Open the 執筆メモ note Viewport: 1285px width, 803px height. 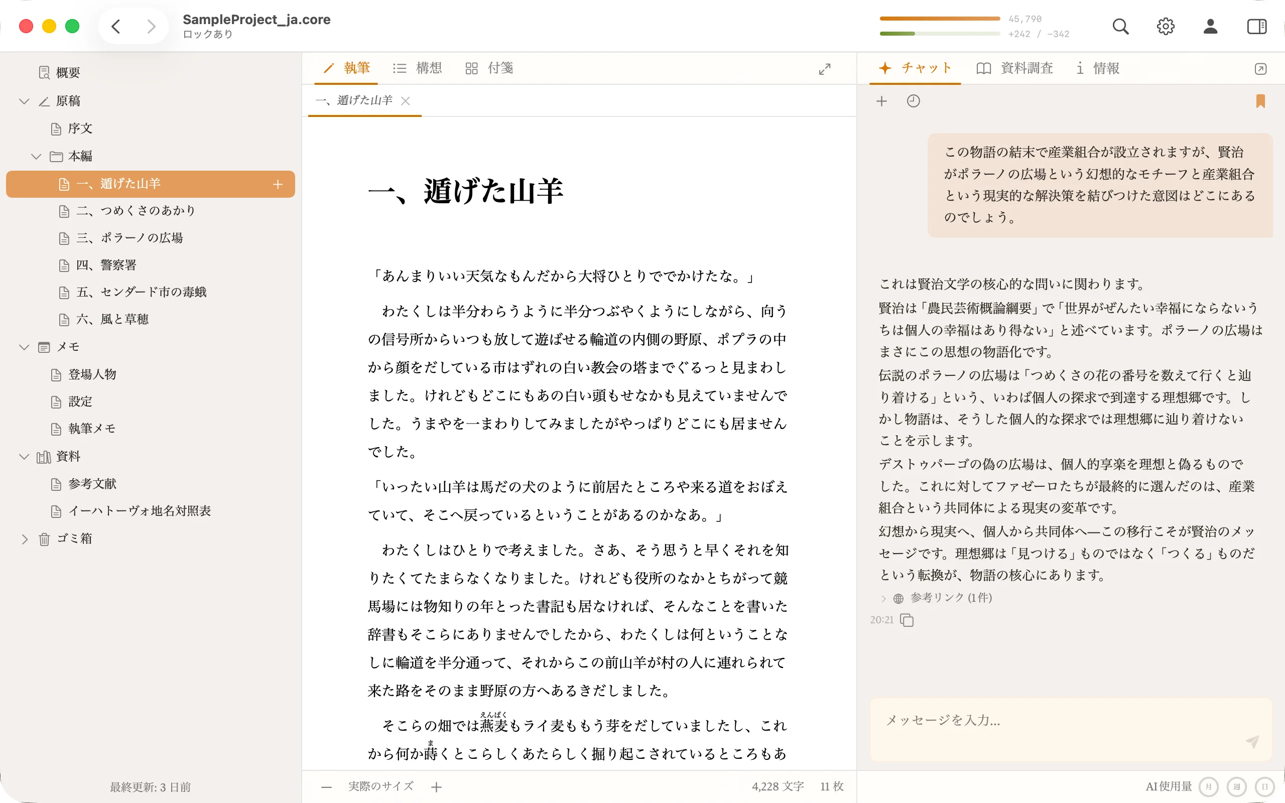[x=83, y=429]
